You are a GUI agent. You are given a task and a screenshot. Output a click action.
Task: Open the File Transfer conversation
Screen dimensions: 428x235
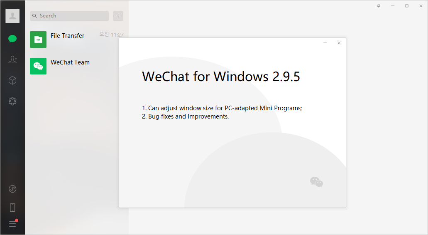click(77, 40)
